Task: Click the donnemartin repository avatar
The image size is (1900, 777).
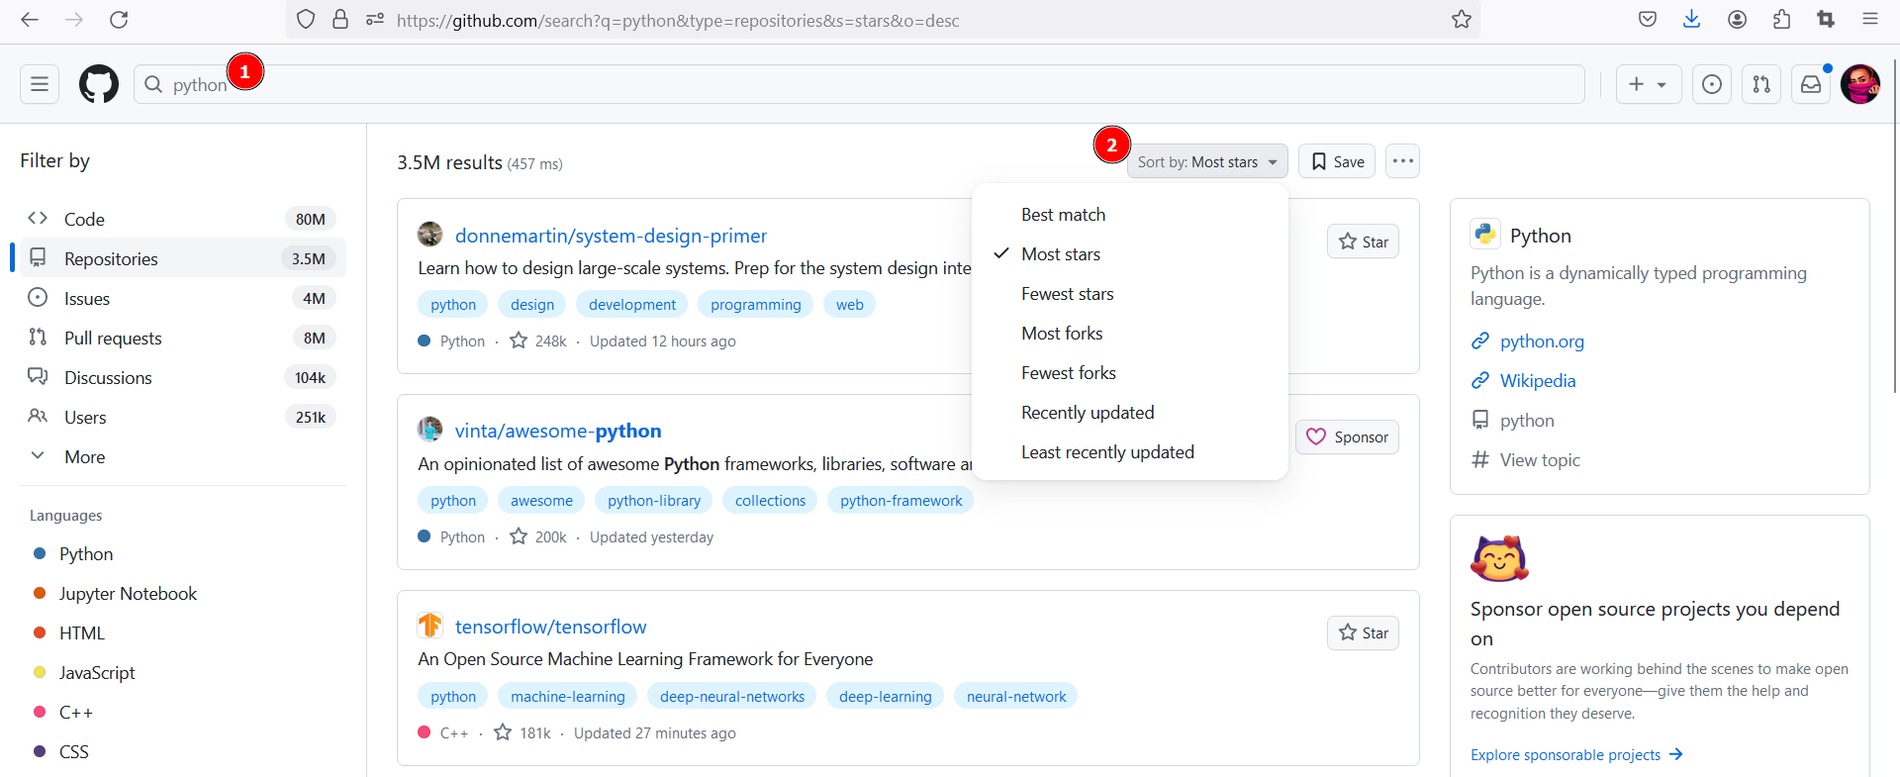Action: [429, 235]
